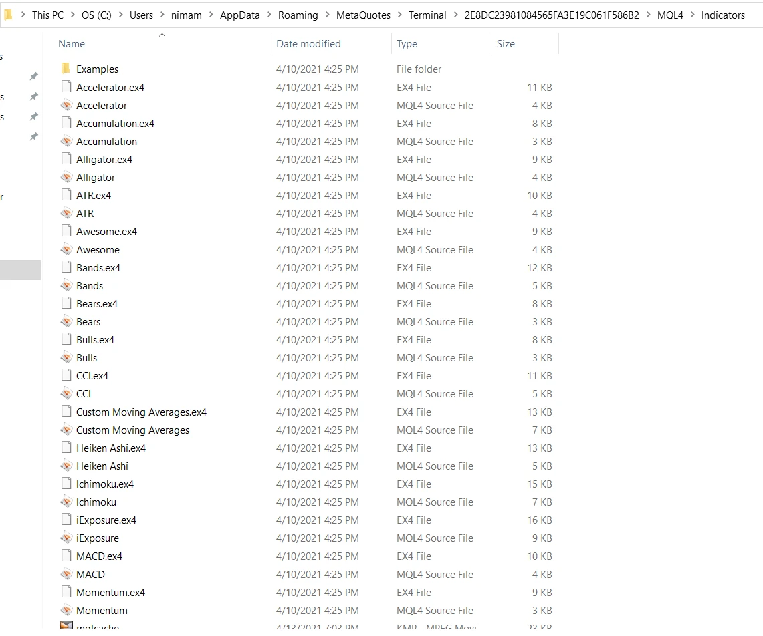The height and width of the screenshot is (636, 763).
Task: Select the MACD.ex4 file icon
Action: click(x=66, y=556)
